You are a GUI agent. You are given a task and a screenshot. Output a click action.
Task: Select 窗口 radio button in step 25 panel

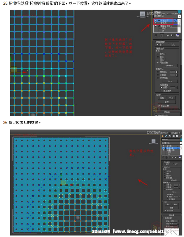[158, 45]
